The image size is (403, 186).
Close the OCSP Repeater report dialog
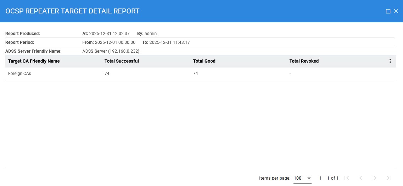396,11
